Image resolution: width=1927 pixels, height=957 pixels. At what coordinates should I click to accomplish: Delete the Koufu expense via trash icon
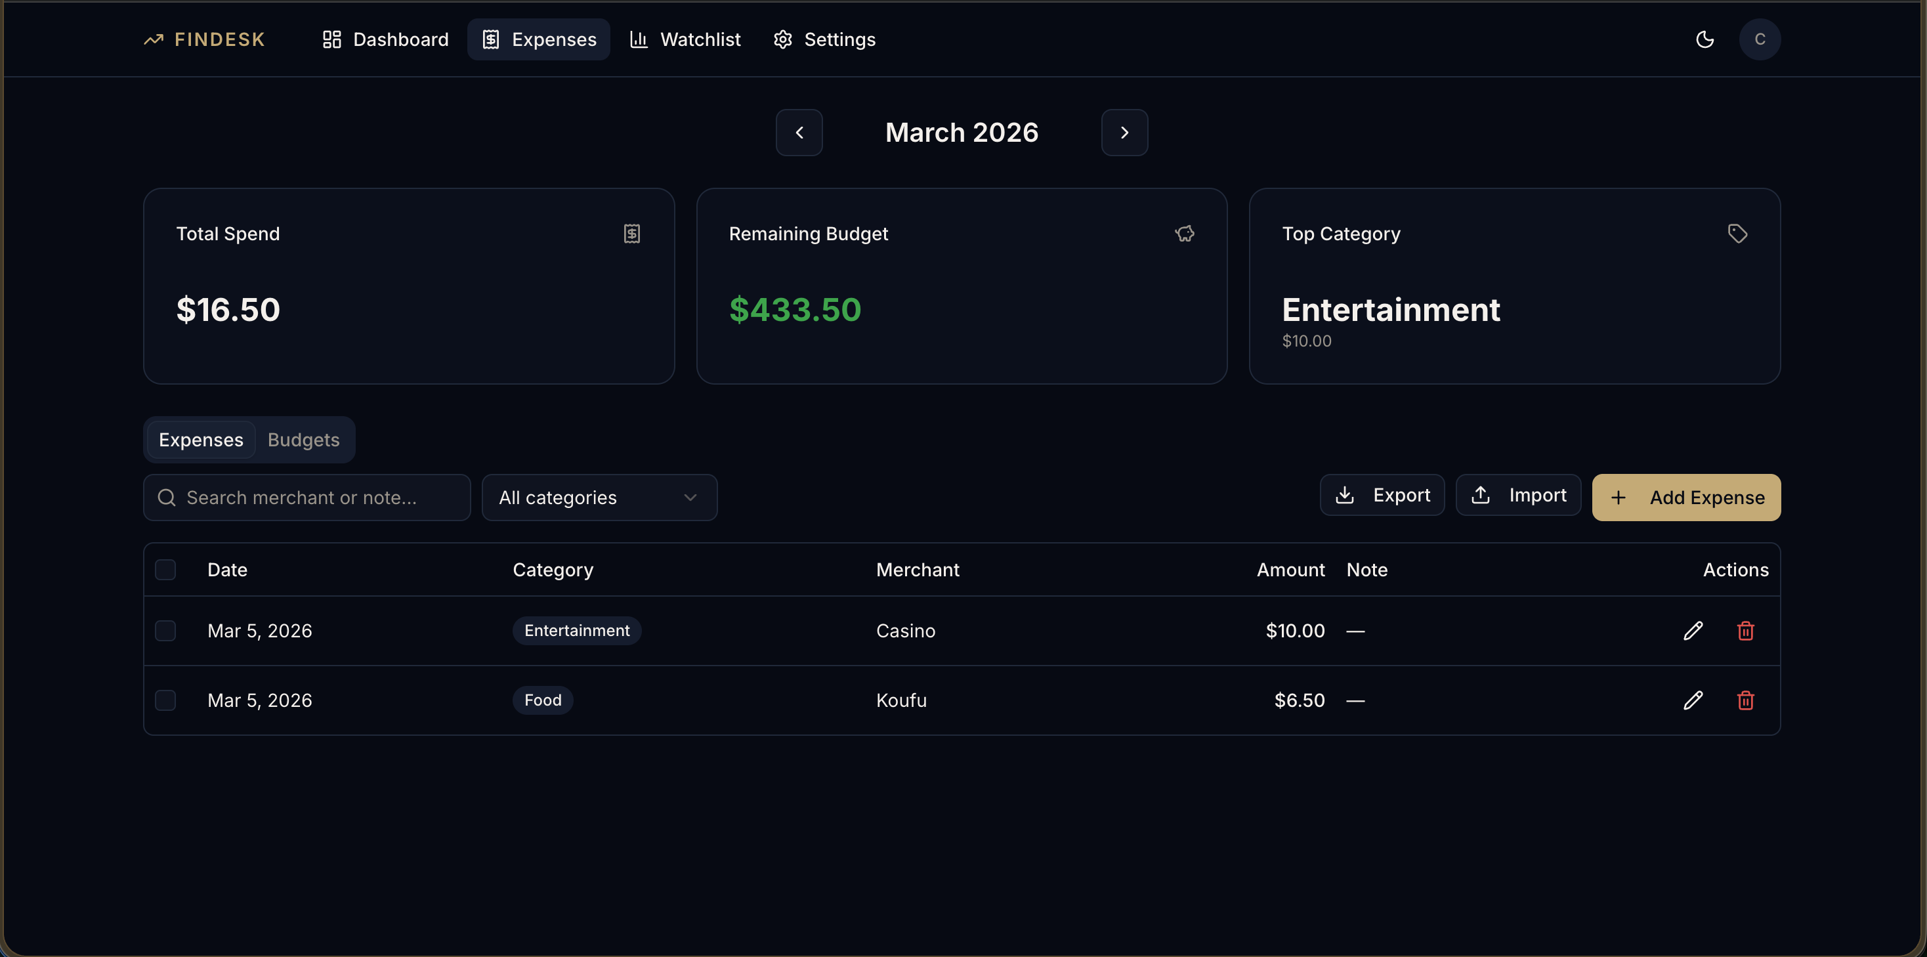[1745, 700]
